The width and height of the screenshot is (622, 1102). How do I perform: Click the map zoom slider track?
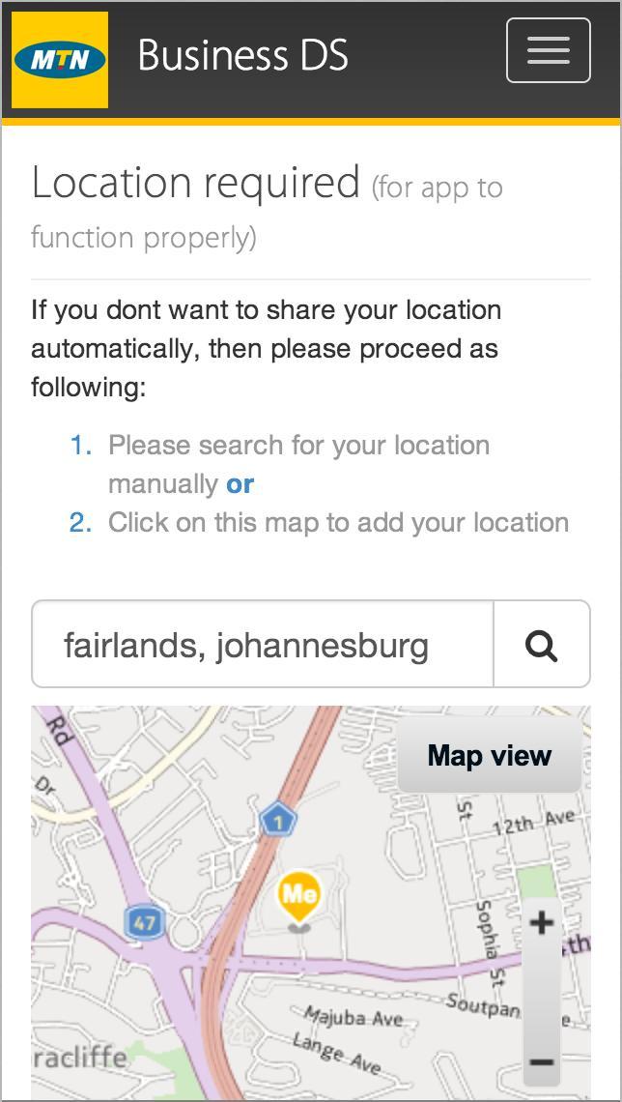point(541,993)
